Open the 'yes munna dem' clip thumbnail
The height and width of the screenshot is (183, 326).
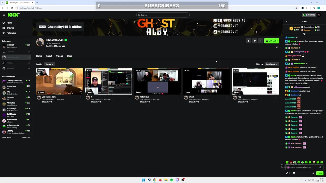pyautogui.click(x=60, y=81)
